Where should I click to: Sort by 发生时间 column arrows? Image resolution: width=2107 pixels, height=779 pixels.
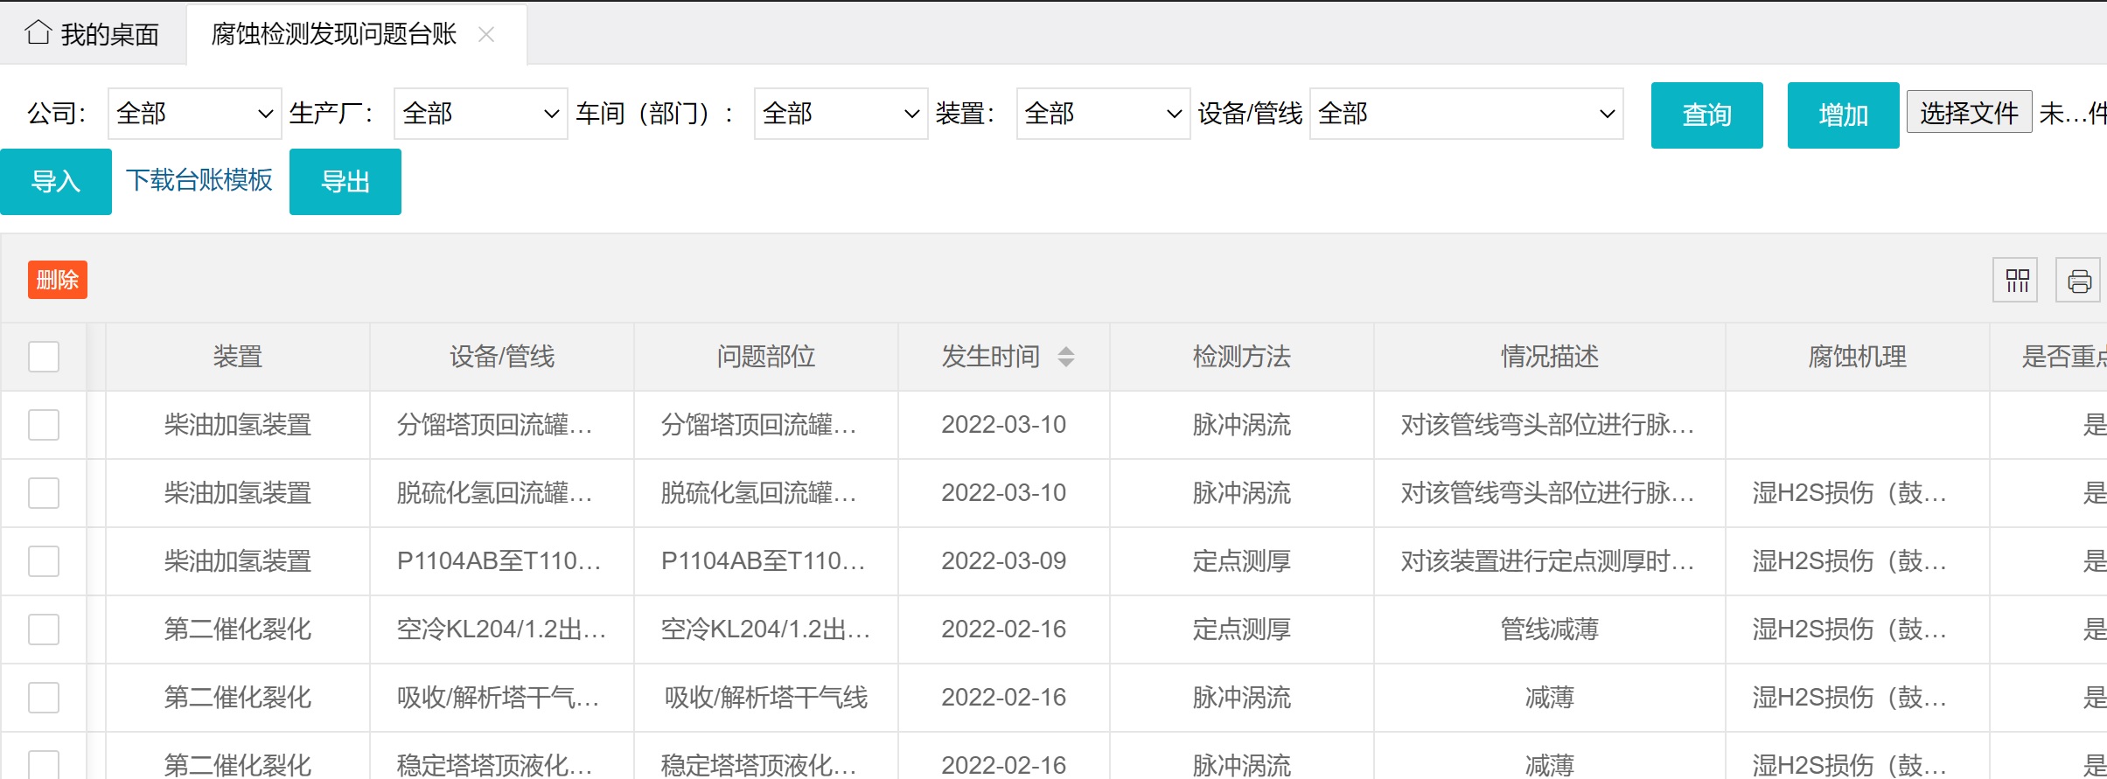pyautogui.click(x=1065, y=357)
